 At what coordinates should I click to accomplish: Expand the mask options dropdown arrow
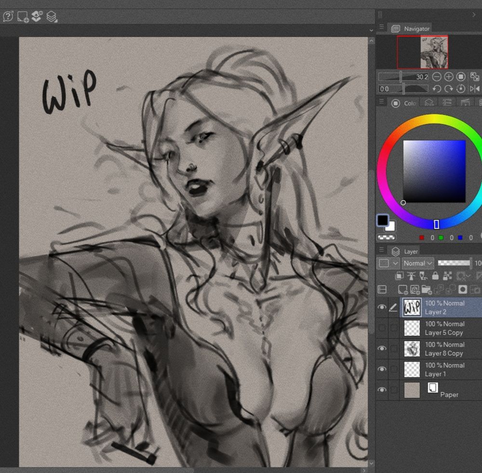tap(468, 276)
